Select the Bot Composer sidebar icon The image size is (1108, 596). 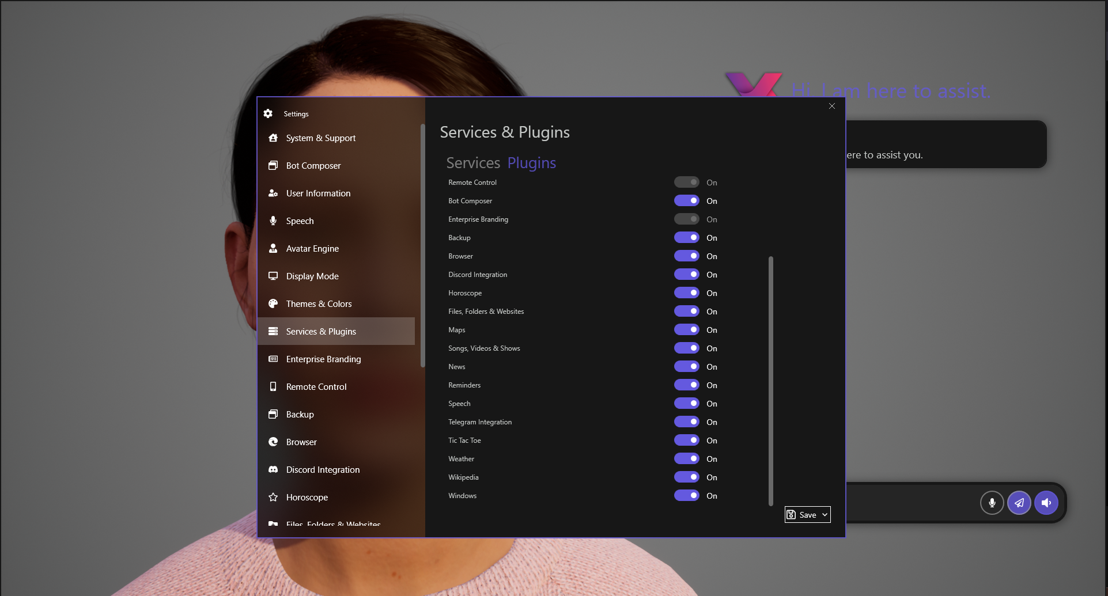point(273,165)
